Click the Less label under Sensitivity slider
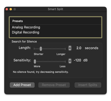Image resolution: width=111 pixels, height=101 pixels. [x=63, y=66]
